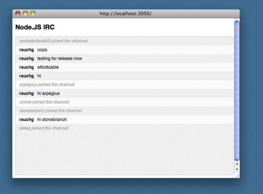This screenshot has width=263, height=194.
Task: Select 'socketio\test\42 joined the channel' line
Action: point(53,41)
